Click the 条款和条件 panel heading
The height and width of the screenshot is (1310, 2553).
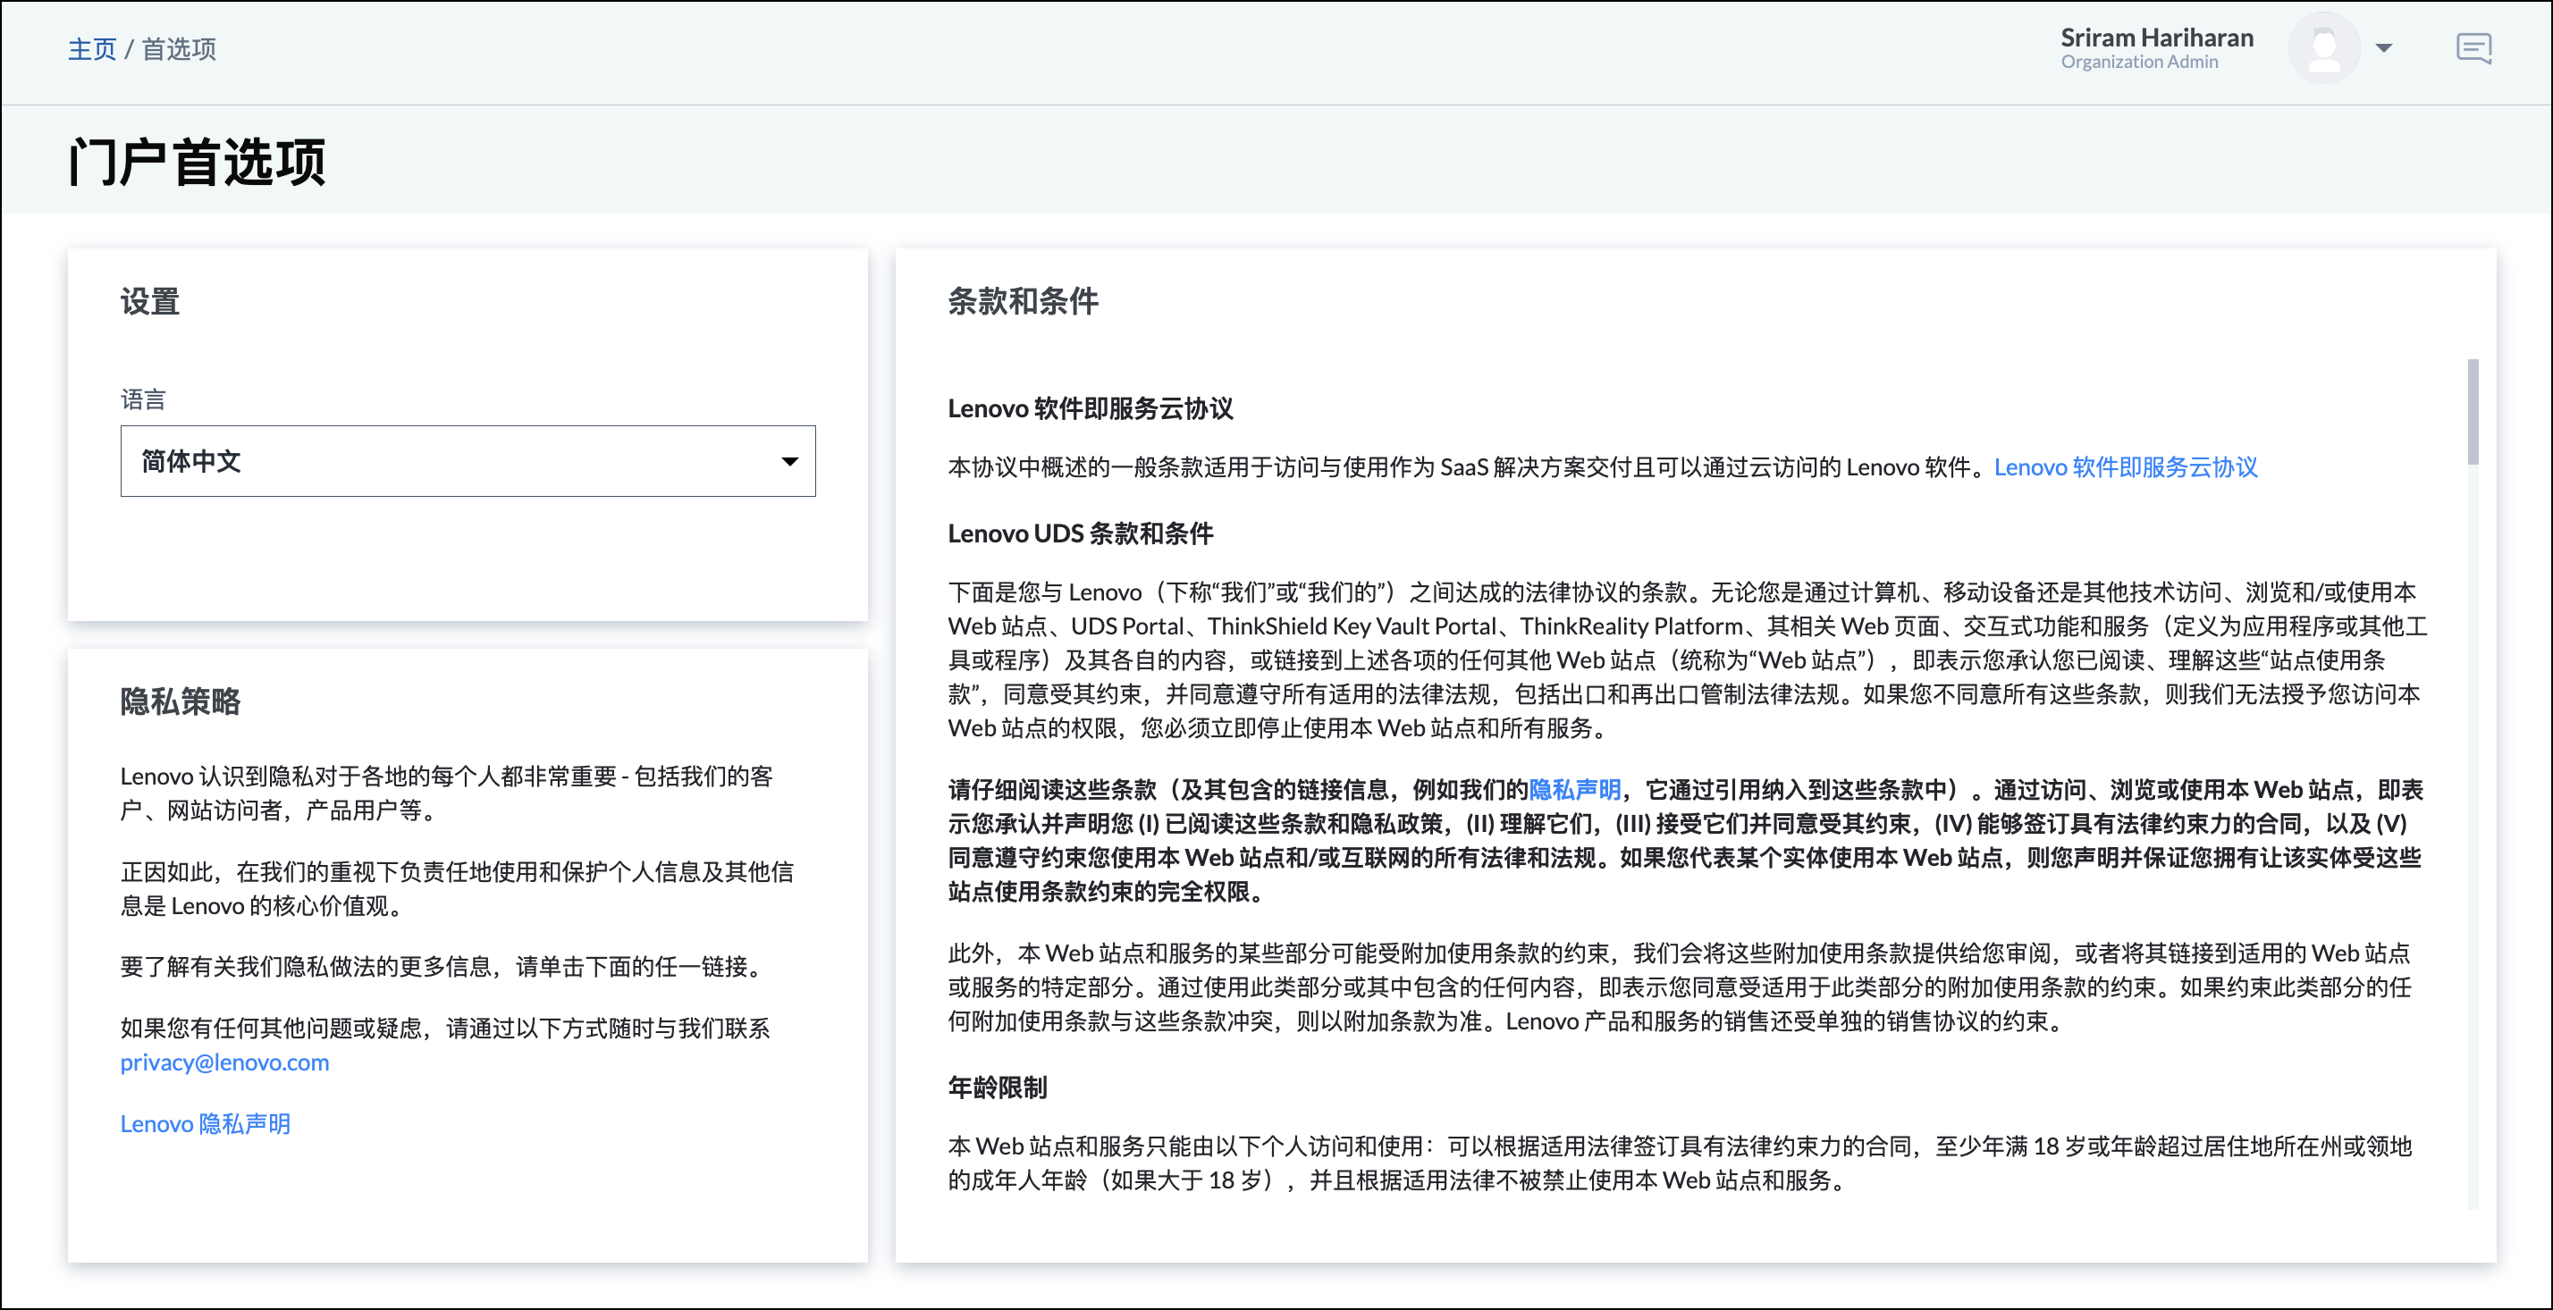1022,301
